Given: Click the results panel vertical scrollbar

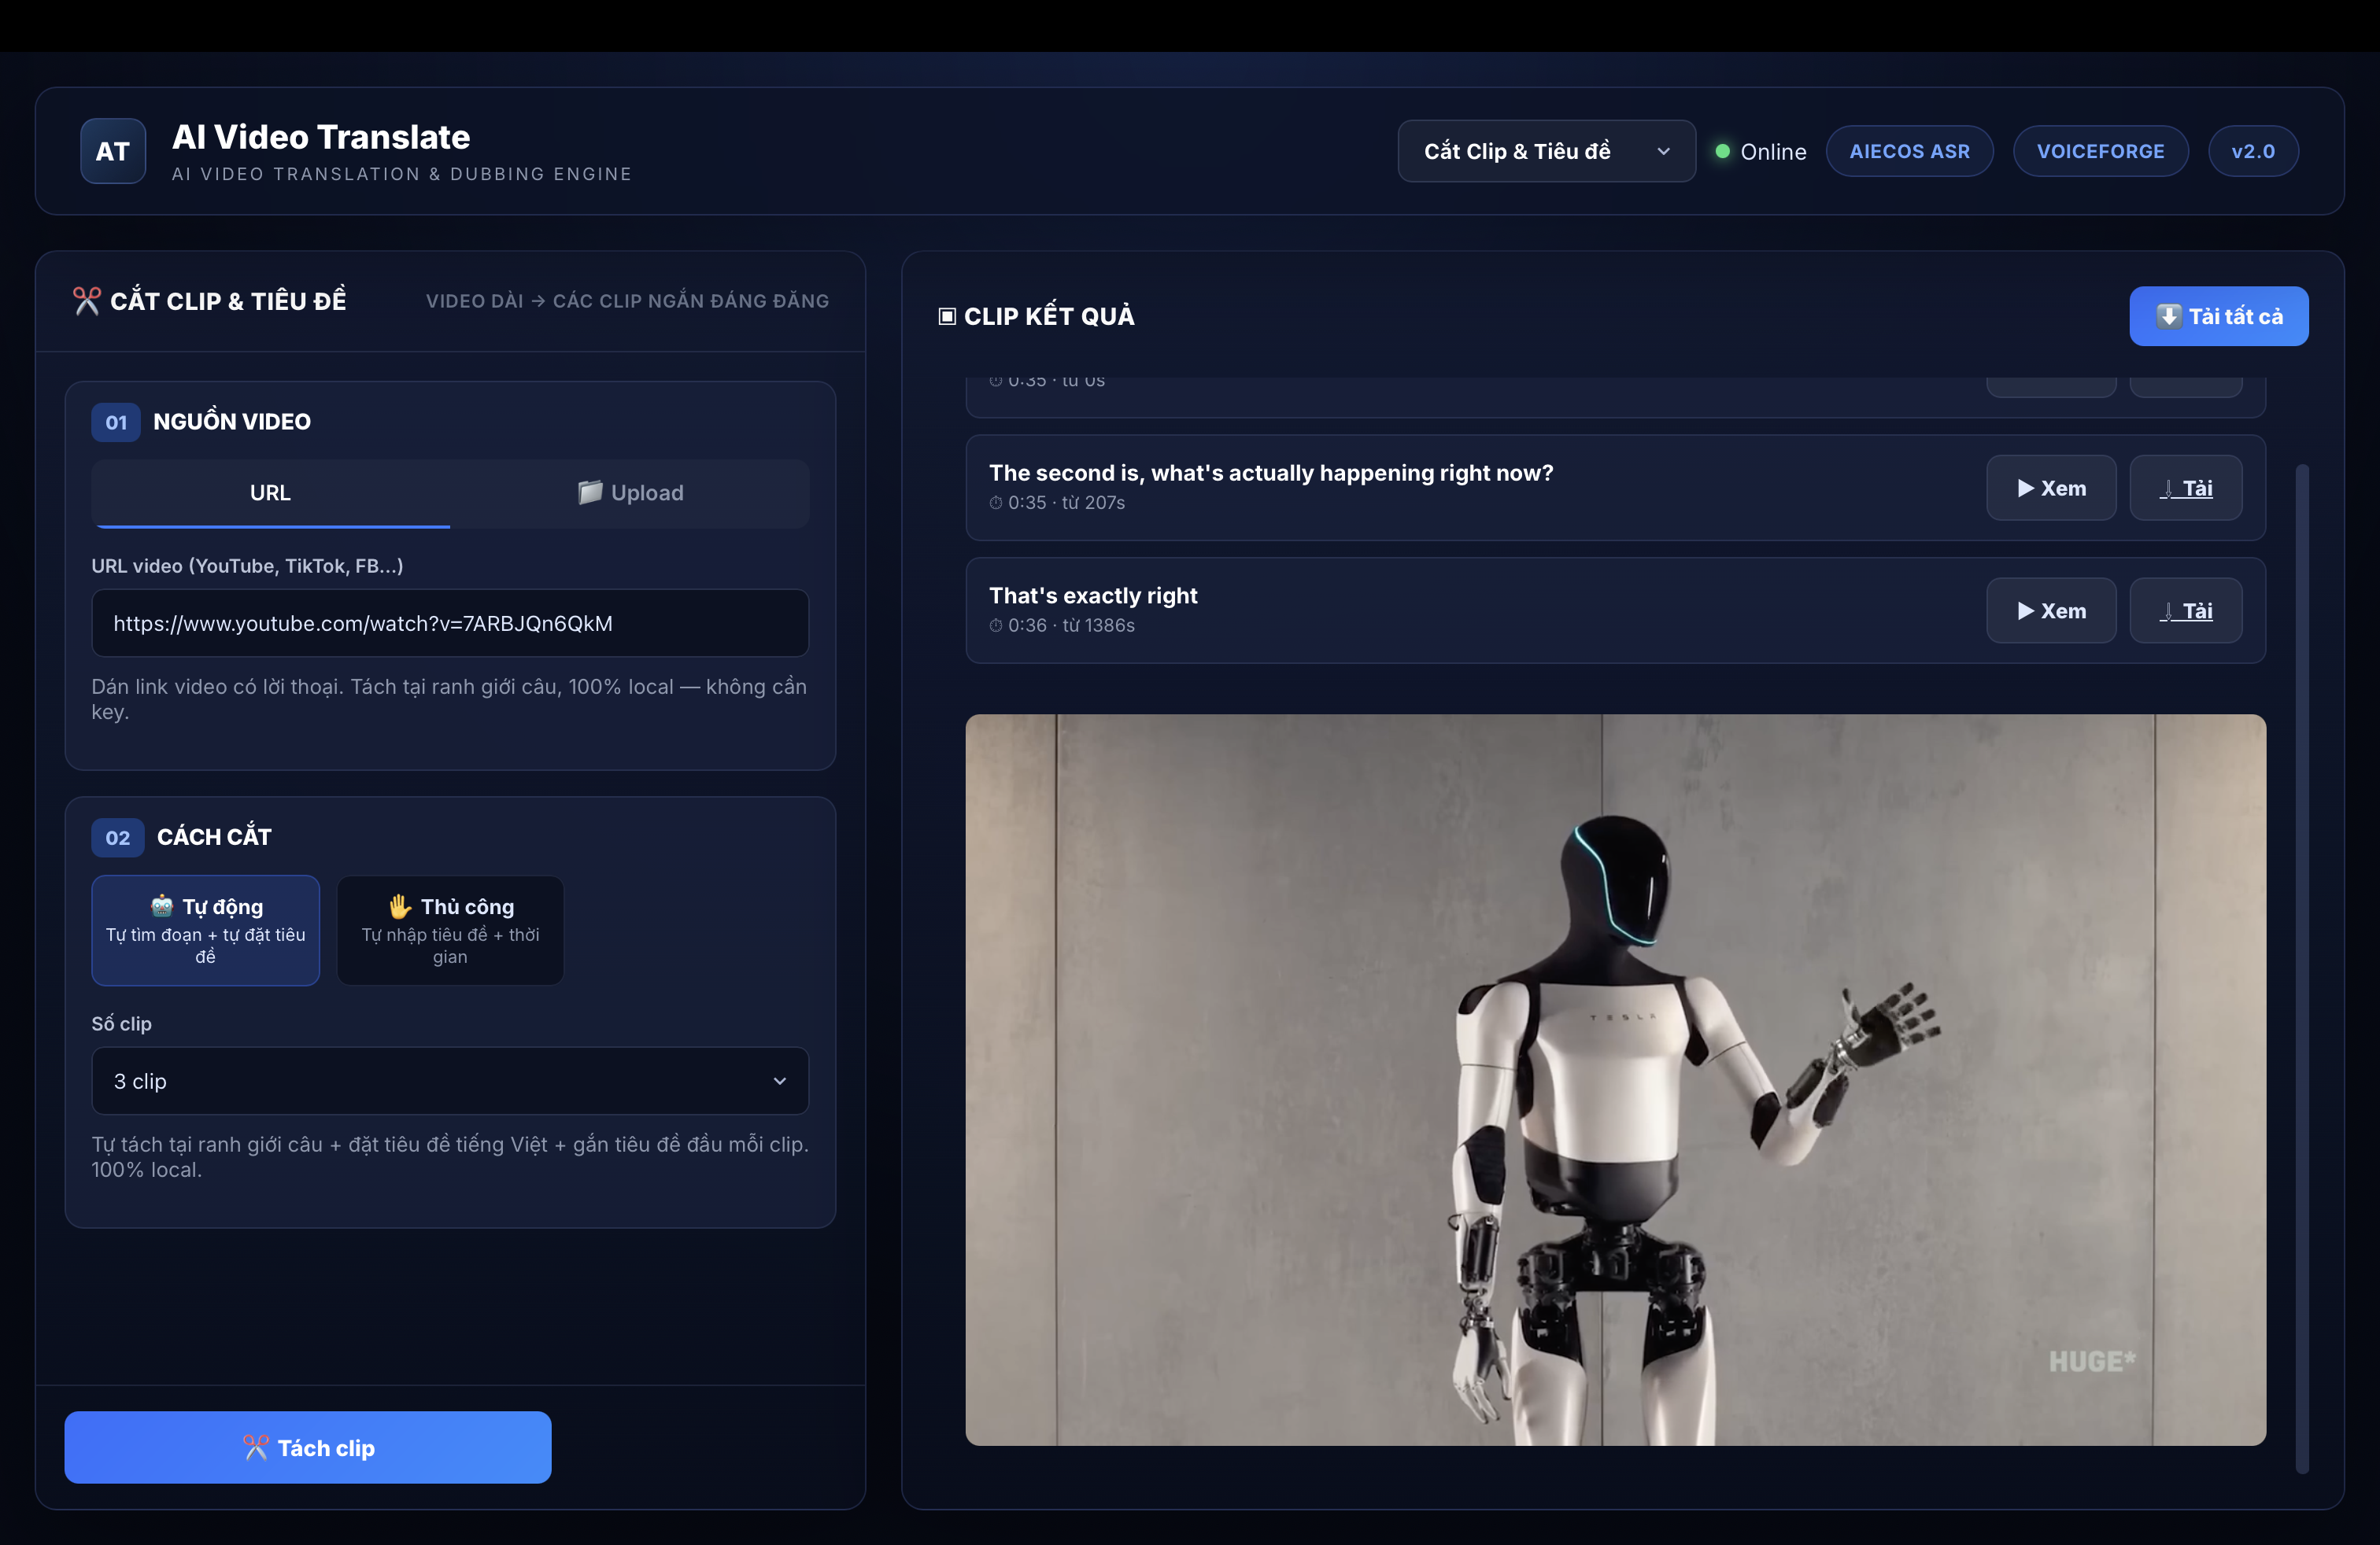Looking at the screenshot, I should click(x=2302, y=968).
